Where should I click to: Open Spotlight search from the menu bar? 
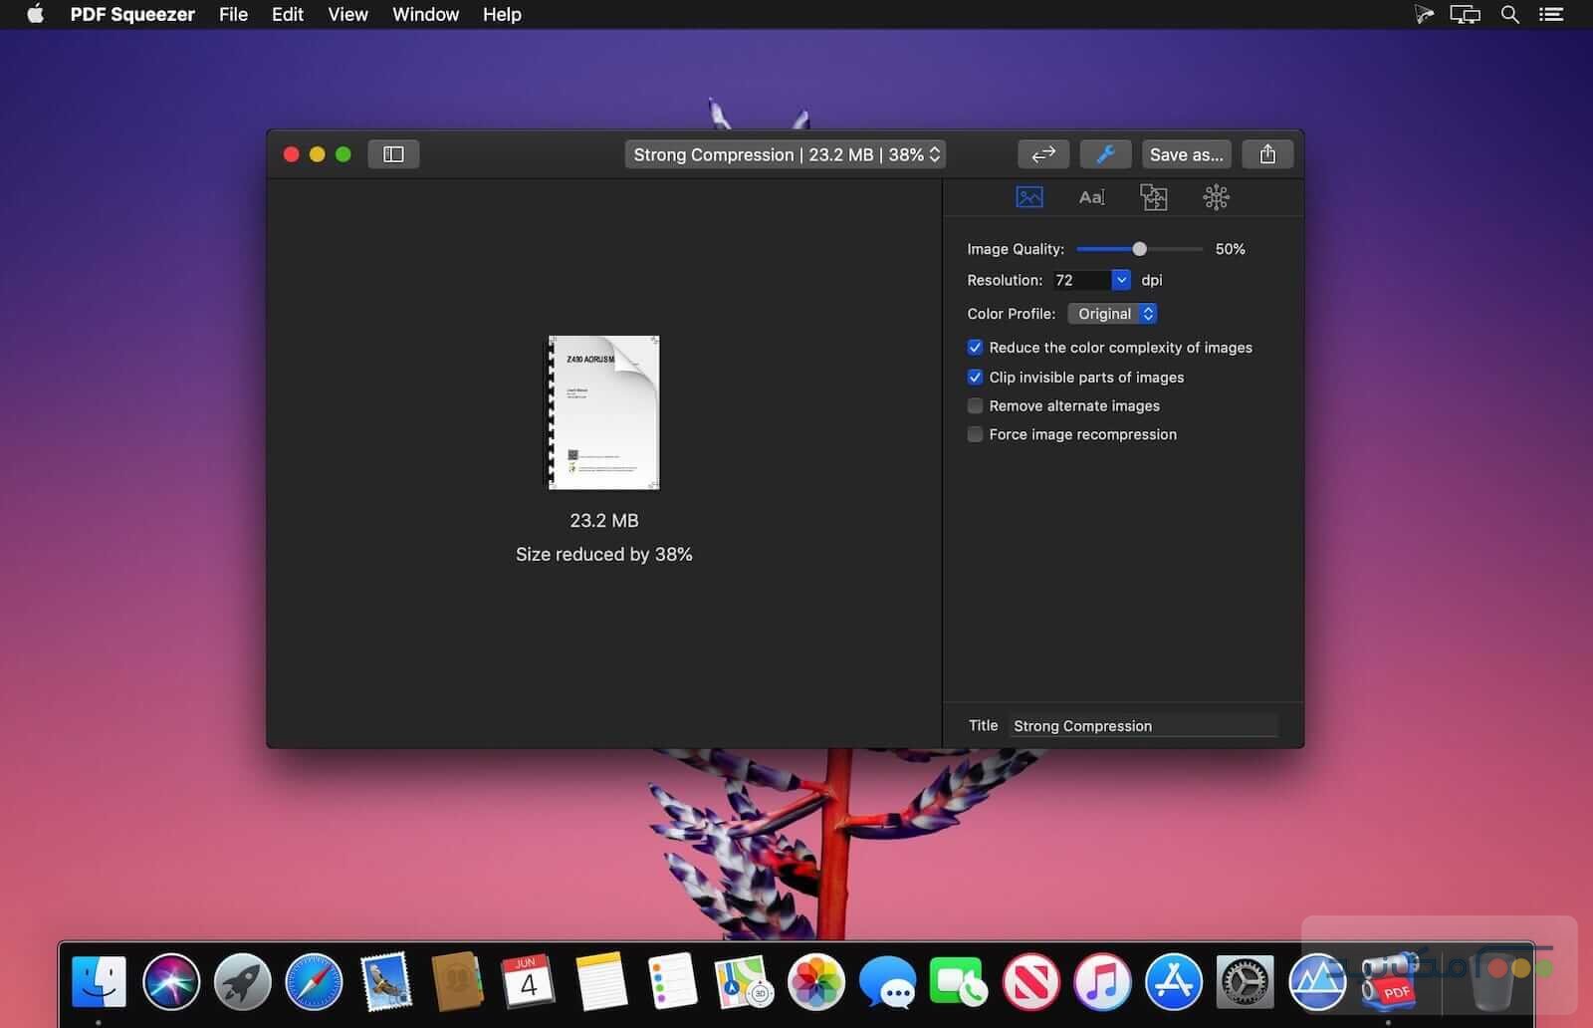click(1508, 15)
